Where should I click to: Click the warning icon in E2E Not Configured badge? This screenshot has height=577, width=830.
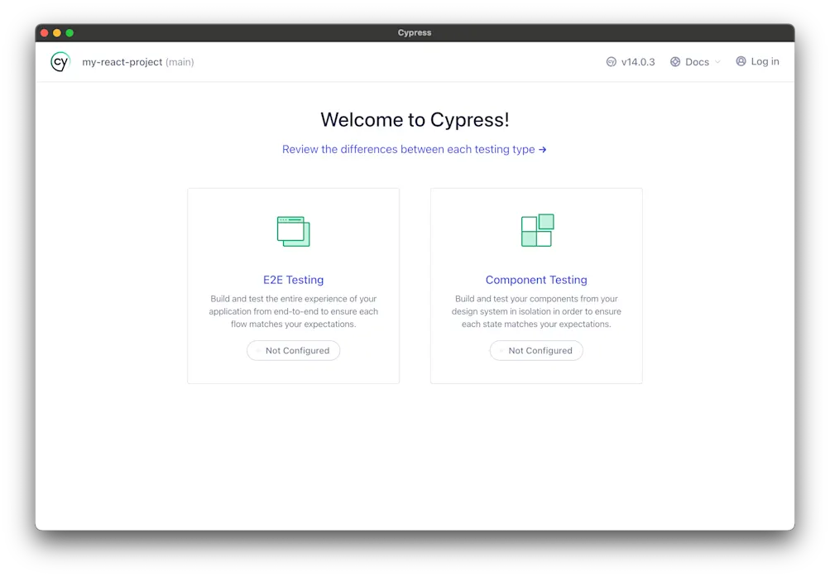(258, 350)
